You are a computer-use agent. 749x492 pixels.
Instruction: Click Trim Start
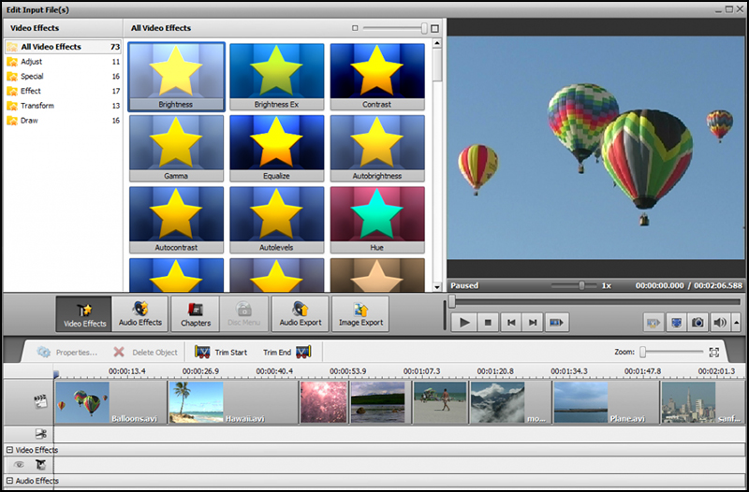(221, 353)
